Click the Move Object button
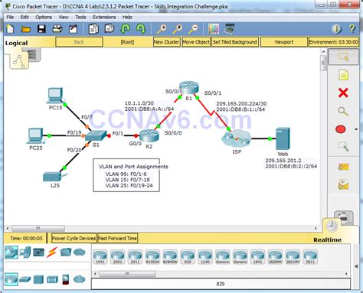 pyautogui.click(x=196, y=42)
